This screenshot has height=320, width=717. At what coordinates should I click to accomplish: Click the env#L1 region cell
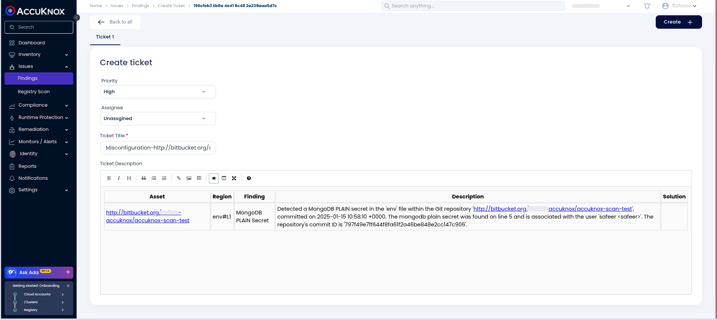[222, 216]
